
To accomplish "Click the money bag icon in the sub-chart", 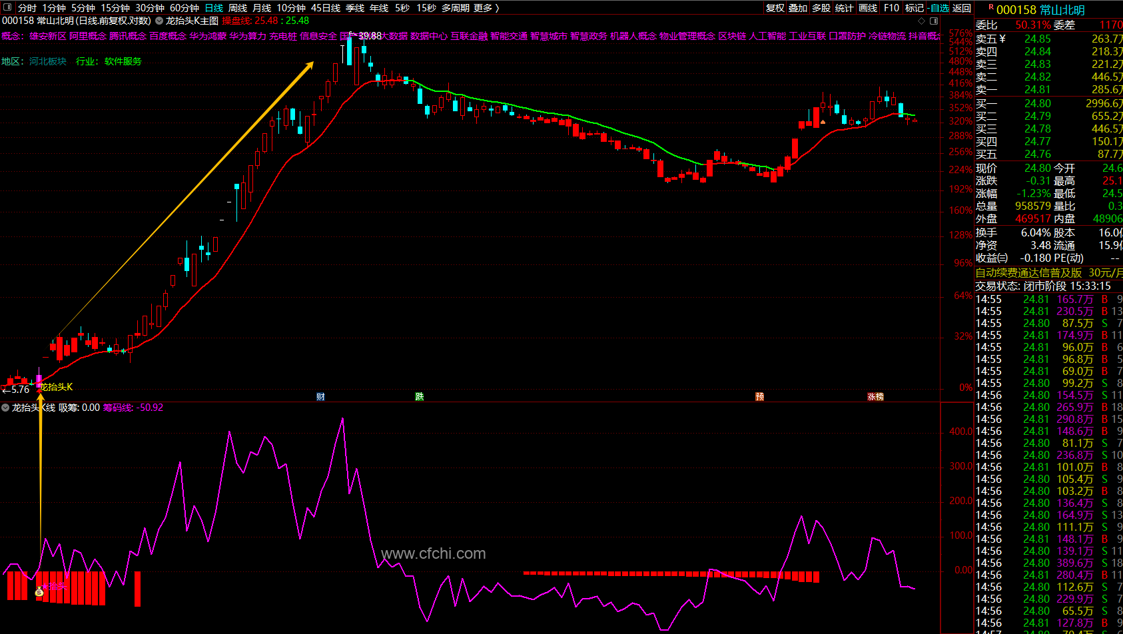I will pos(39,591).
